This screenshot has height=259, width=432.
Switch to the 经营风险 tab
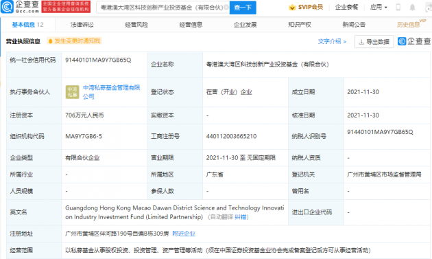136,25
